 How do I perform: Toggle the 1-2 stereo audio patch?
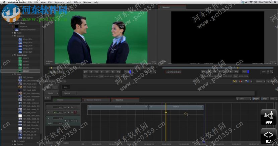click(x=75, y=121)
